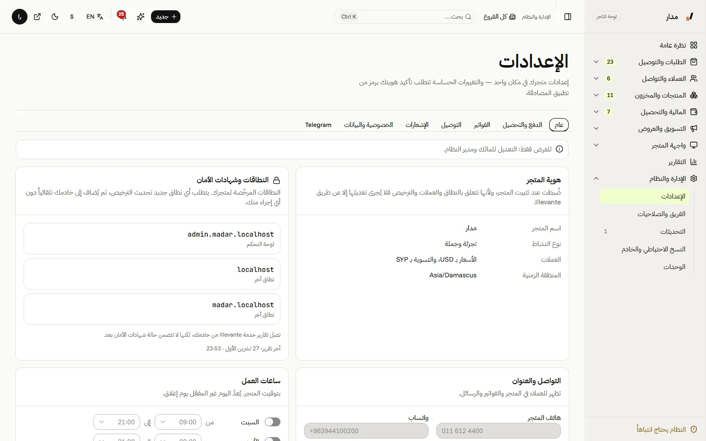
Task: Open الفريق والصلاحيات sidebar link
Action: (661, 214)
